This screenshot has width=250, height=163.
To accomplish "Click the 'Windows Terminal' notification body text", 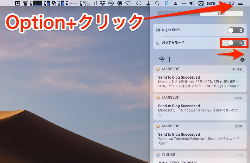I will pyautogui.click(x=199, y=141).
